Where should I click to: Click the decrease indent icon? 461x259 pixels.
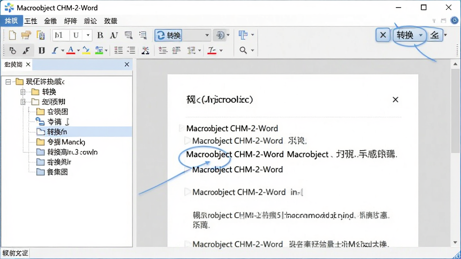163,50
